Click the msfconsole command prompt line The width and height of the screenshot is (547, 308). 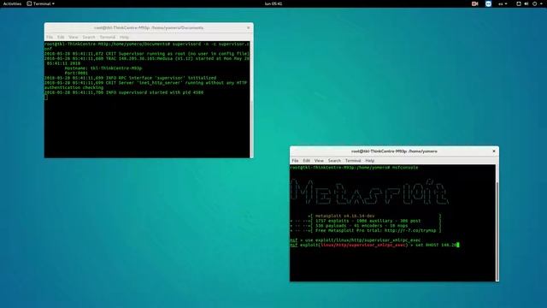pyautogui.click(x=354, y=168)
